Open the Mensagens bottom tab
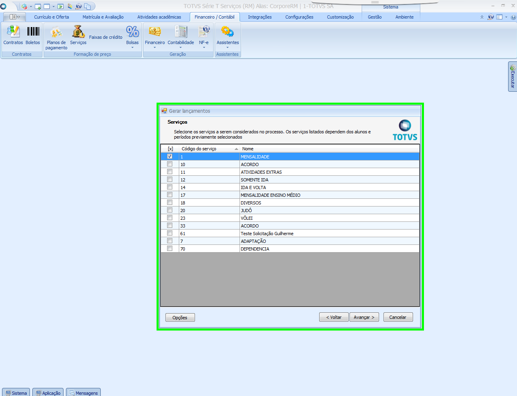517x396 pixels. pyautogui.click(x=83, y=392)
